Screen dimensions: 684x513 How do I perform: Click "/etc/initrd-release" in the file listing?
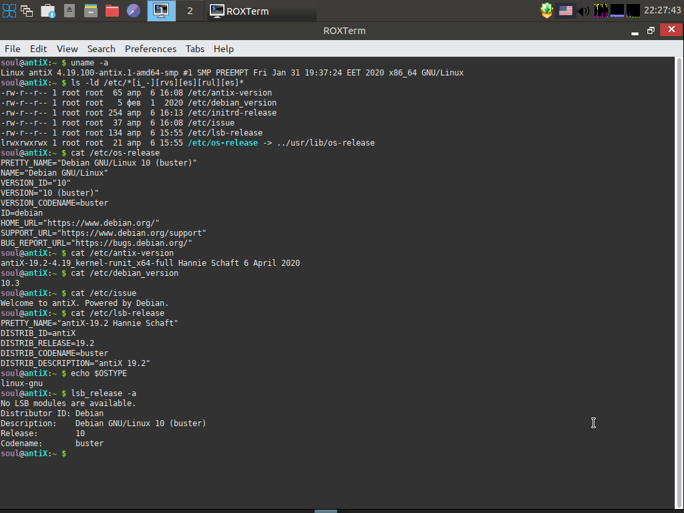pyautogui.click(x=232, y=113)
